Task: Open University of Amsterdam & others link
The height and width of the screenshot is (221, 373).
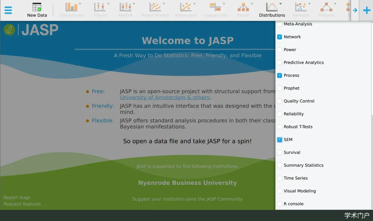Action: pyautogui.click(x=165, y=98)
